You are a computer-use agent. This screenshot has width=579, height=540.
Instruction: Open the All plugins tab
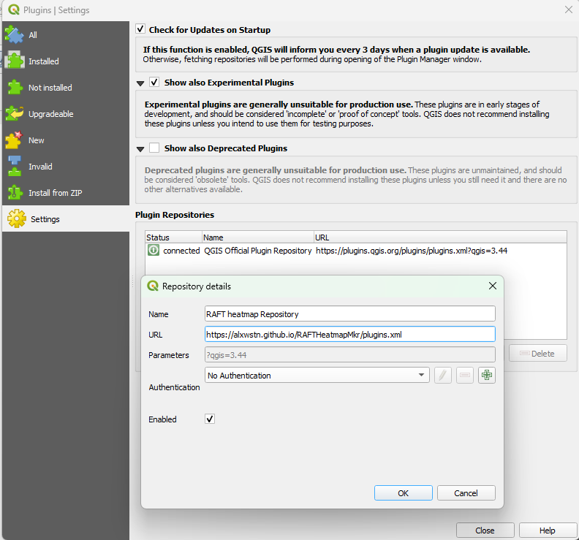(x=66, y=34)
